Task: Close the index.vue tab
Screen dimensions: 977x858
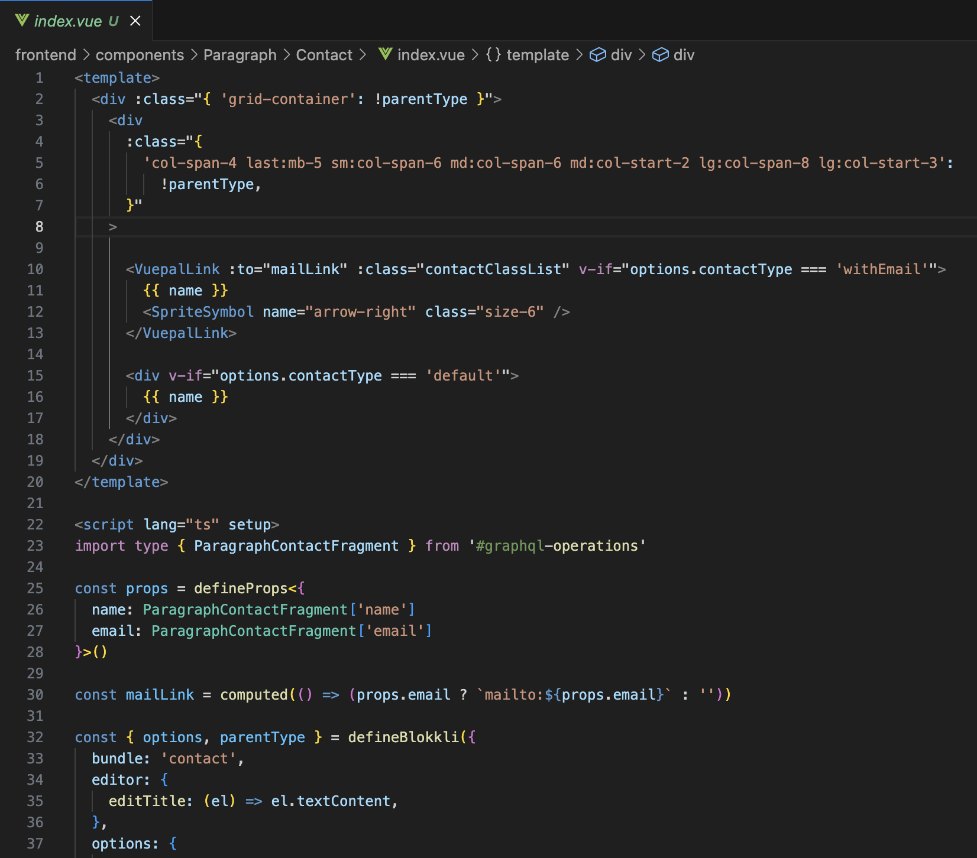Action: [135, 21]
